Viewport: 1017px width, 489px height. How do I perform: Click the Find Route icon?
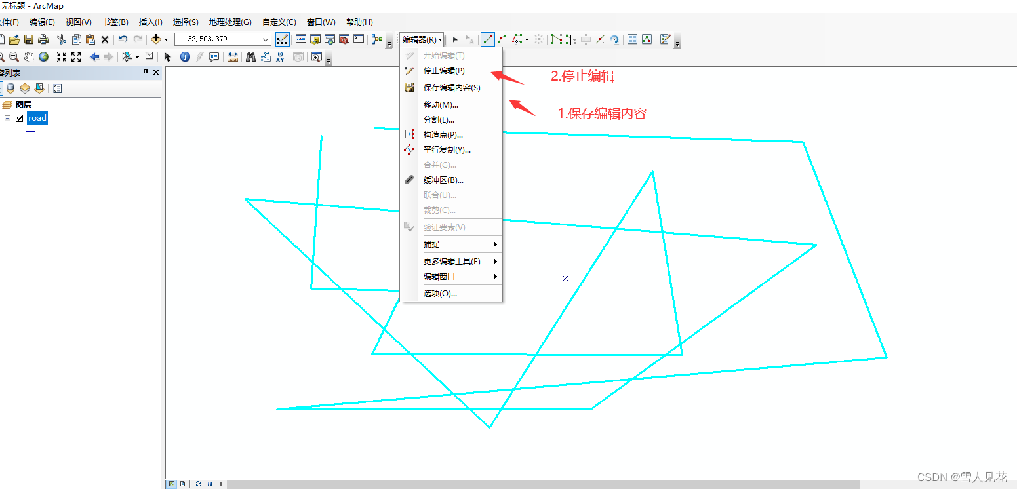tap(266, 57)
